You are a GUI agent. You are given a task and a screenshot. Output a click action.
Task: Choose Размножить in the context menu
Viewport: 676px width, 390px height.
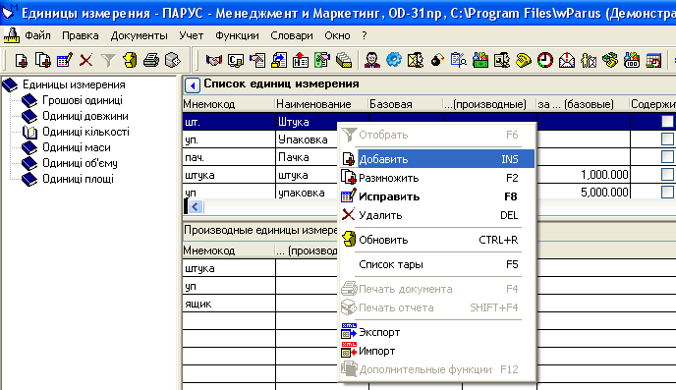(436, 178)
